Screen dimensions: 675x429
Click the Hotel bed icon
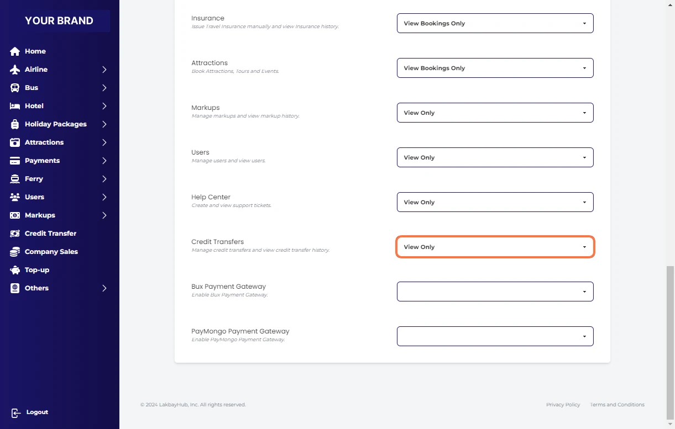[x=15, y=106]
